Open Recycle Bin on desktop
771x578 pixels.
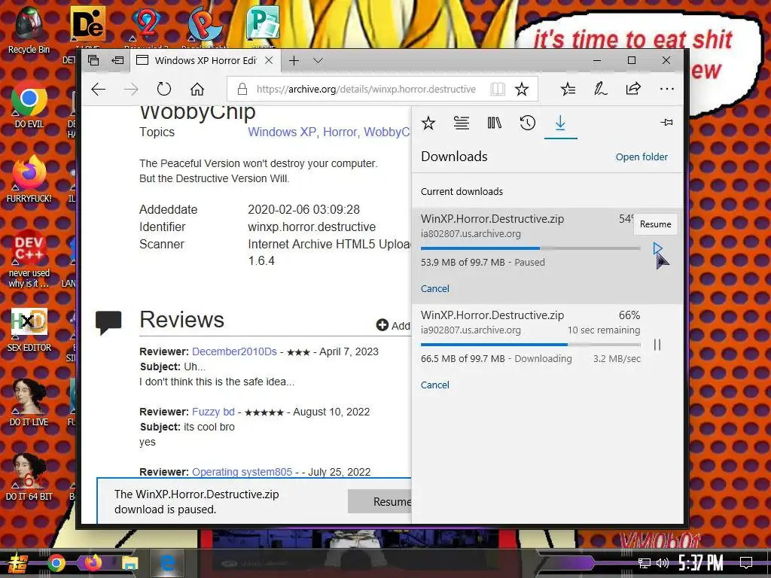click(x=29, y=30)
